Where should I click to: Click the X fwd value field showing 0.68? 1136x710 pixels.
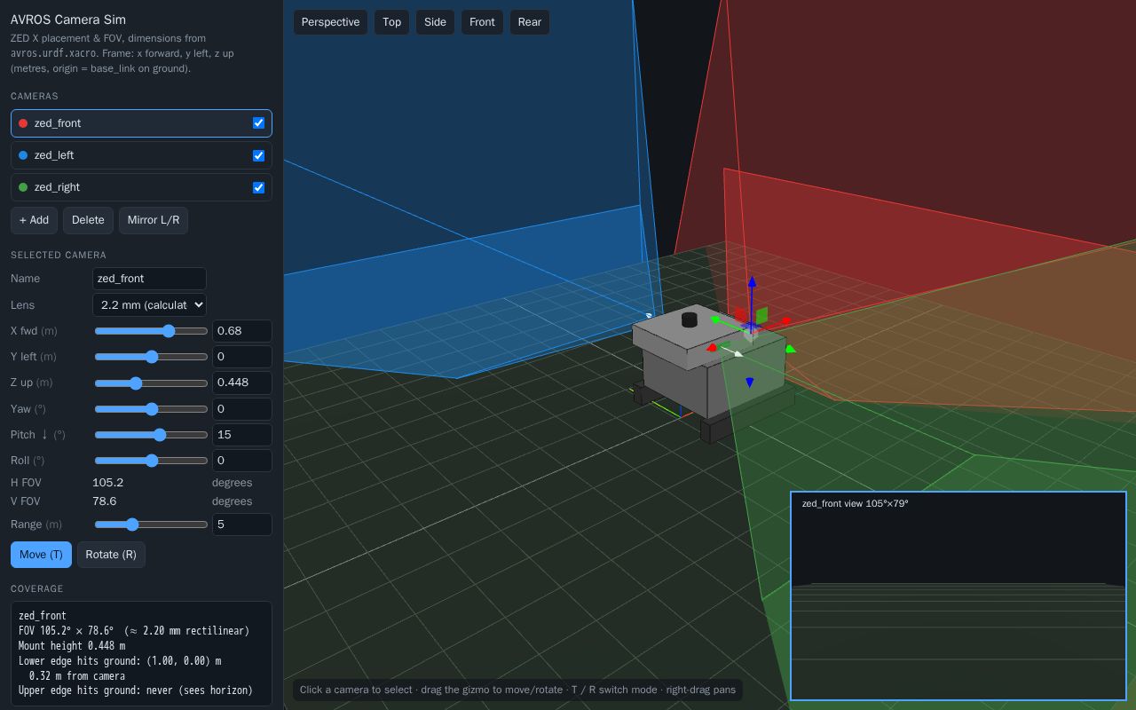(x=242, y=331)
